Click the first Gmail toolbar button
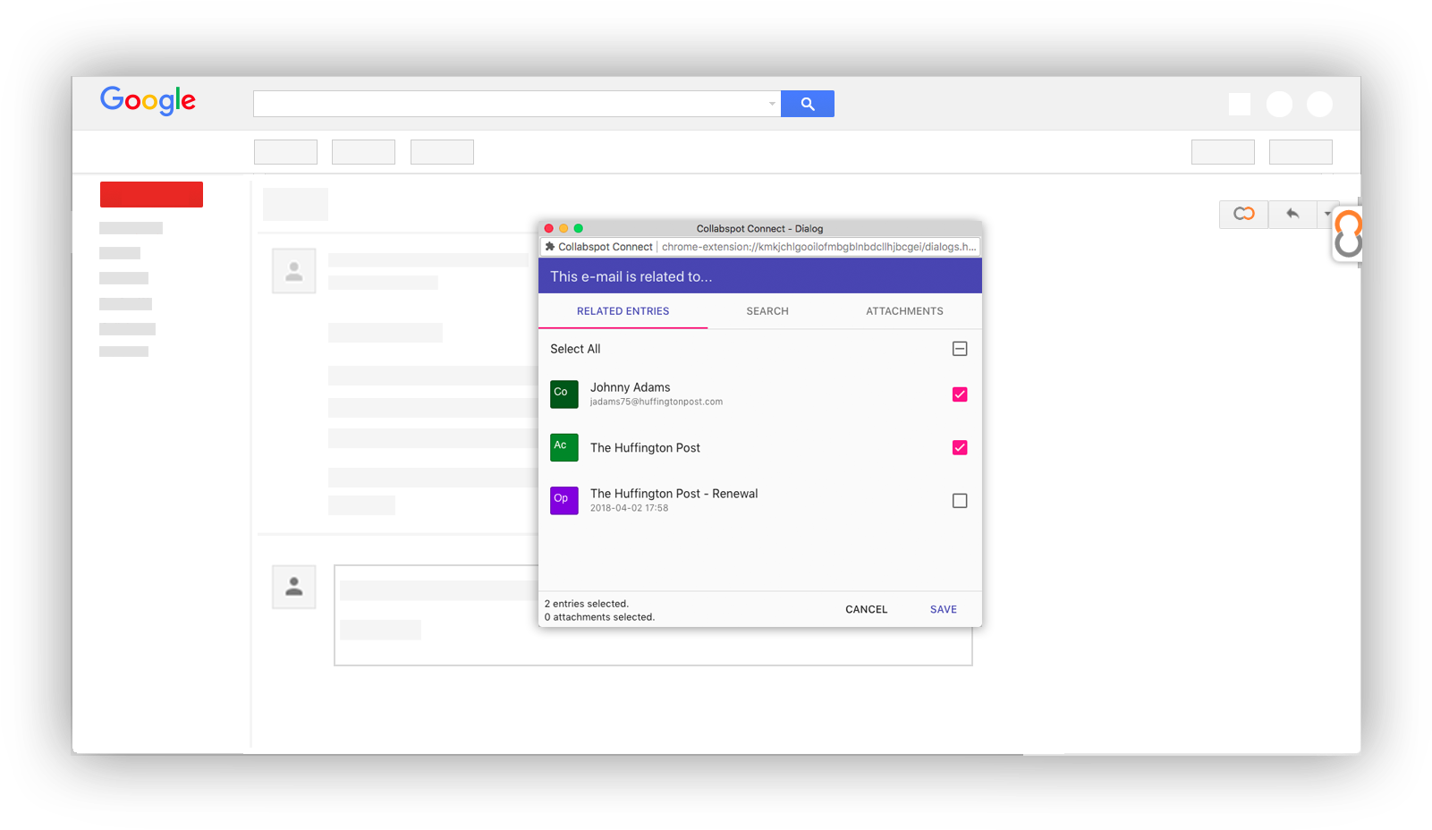Viewport: 1432px width, 830px height. 285,152
